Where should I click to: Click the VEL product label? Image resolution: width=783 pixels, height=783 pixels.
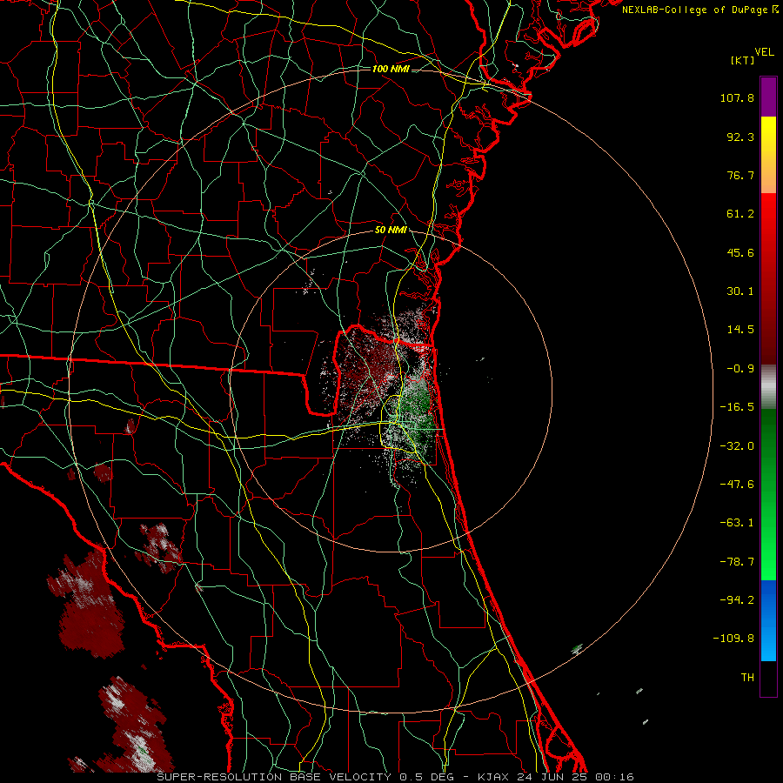[x=765, y=52]
